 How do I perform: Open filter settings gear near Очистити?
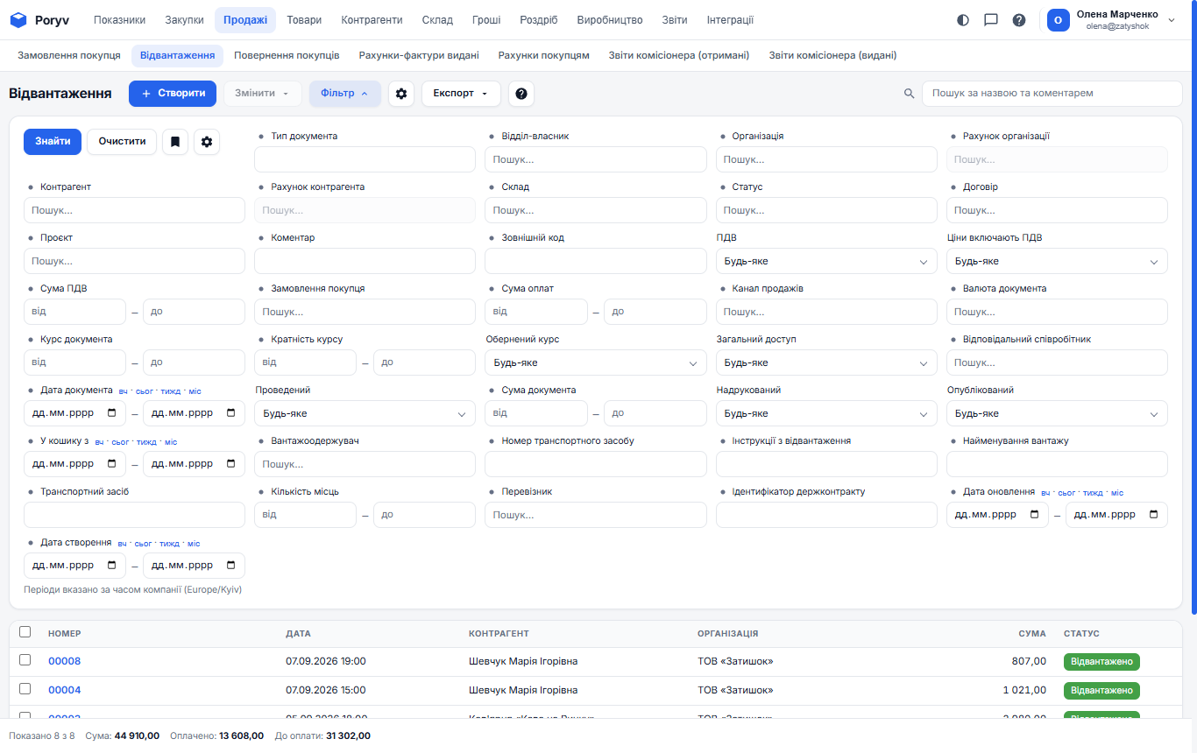click(207, 142)
